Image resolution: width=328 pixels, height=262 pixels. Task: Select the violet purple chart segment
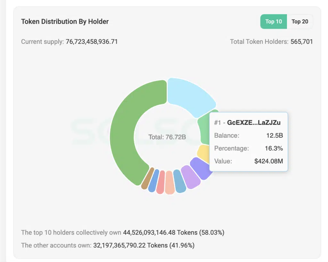pyautogui.click(x=200, y=167)
